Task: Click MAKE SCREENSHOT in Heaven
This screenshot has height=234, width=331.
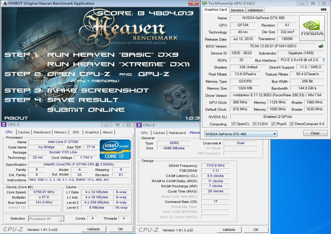Action: coord(98,91)
